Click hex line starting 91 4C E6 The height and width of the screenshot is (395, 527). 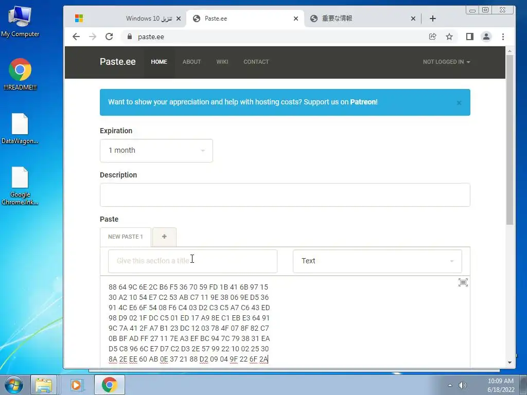(x=189, y=308)
